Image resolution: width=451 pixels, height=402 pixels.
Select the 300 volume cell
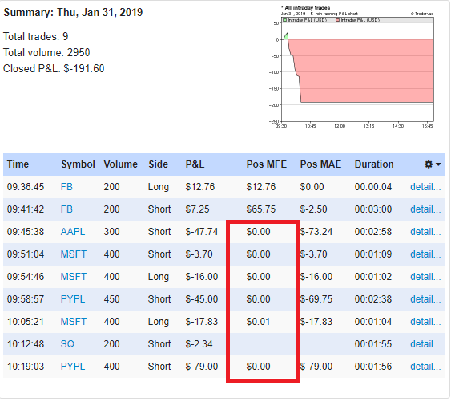click(111, 232)
